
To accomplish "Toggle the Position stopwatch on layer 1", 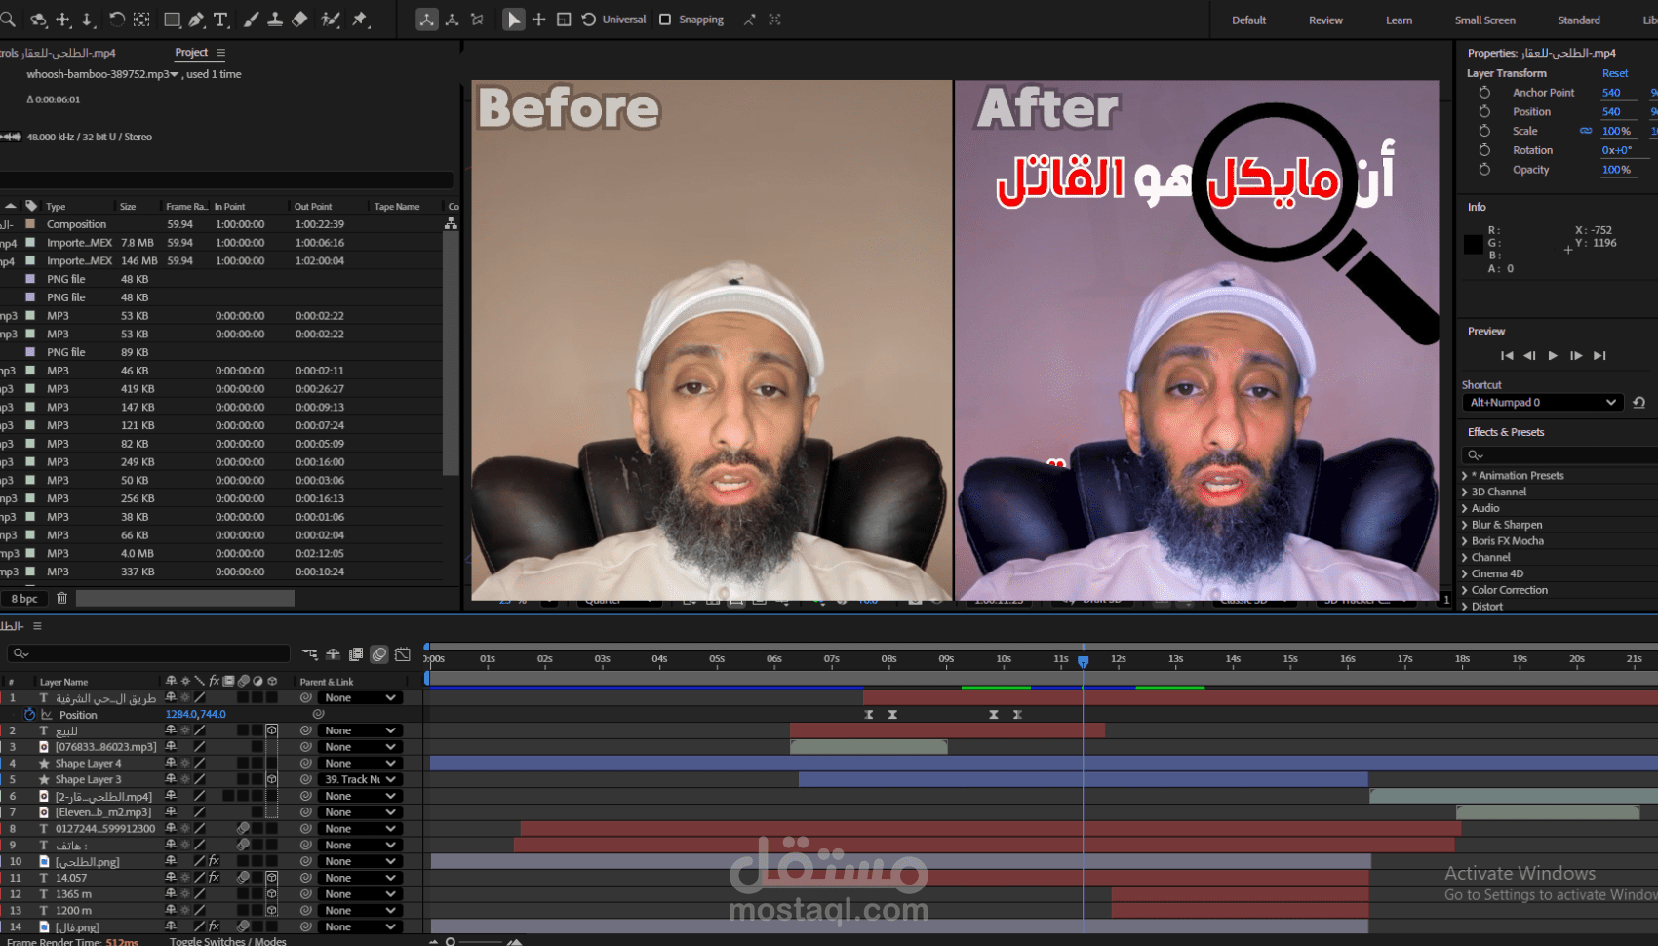I will (x=30, y=714).
